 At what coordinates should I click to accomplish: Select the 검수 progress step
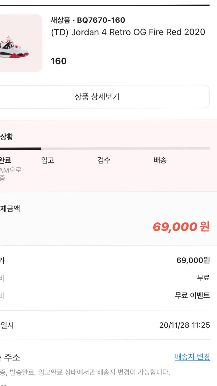point(104,160)
